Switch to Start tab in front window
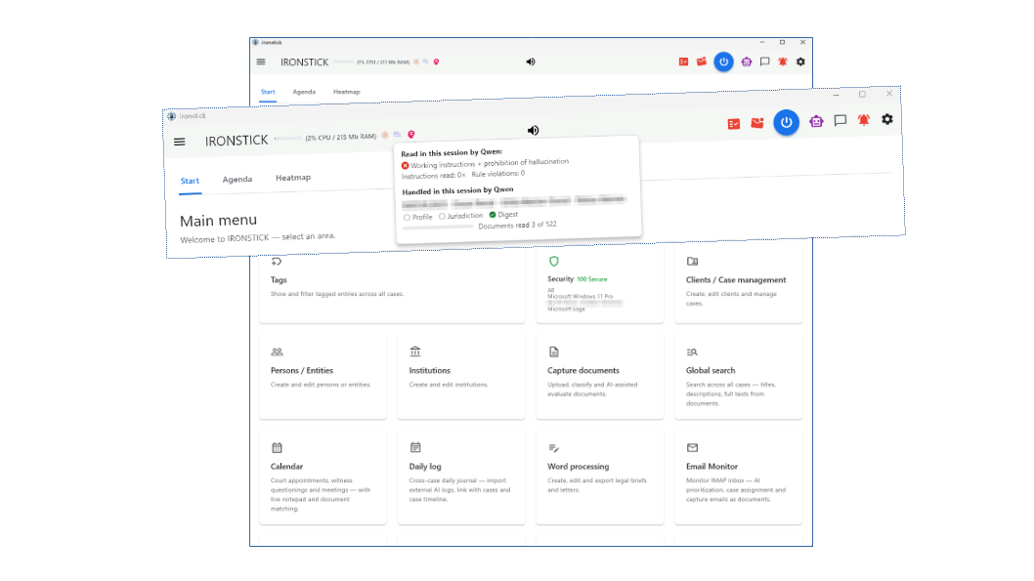Image resolution: width=1034 pixels, height=581 pixels. click(190, 182)
